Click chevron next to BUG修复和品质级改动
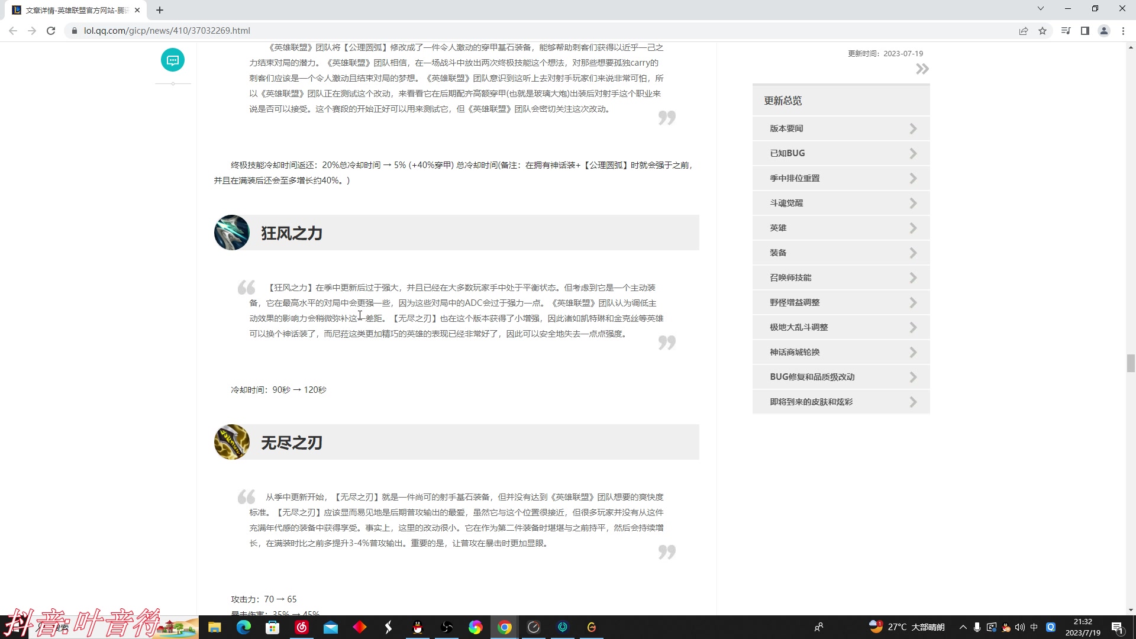The width and height of the screenshot is (1136, 639). (x=913, y=377)
